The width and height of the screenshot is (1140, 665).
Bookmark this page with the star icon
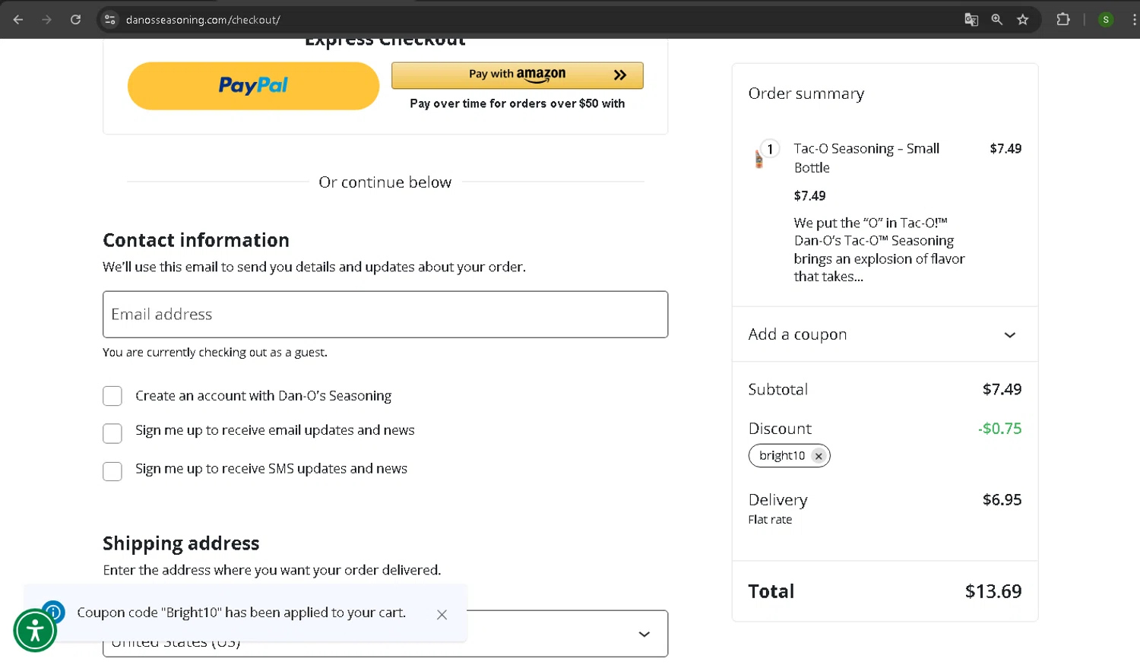coord(1023,20)
